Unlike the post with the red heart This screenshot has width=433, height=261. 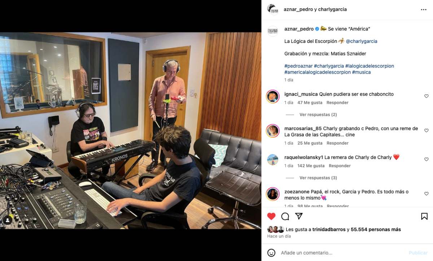(271, 216)
